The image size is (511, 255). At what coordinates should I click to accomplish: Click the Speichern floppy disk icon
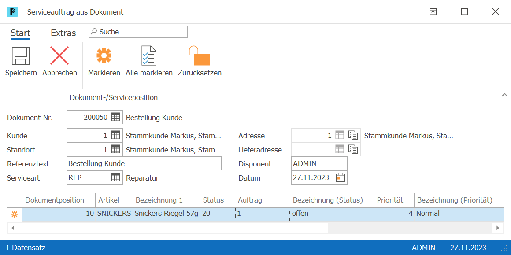[21, 55]
